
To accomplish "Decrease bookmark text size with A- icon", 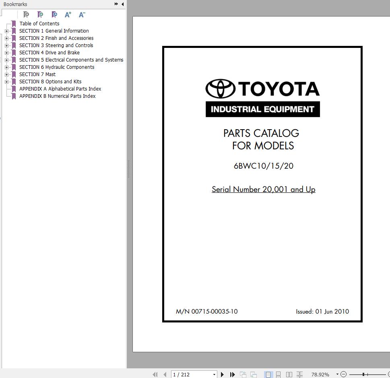I will pos(82,14).
